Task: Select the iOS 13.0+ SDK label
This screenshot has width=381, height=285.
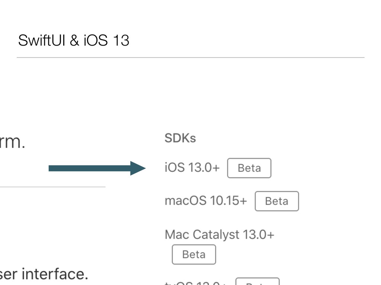Action: 192,167
